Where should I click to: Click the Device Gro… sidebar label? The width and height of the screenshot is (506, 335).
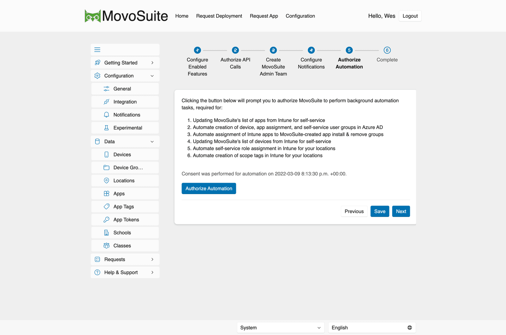128,167
